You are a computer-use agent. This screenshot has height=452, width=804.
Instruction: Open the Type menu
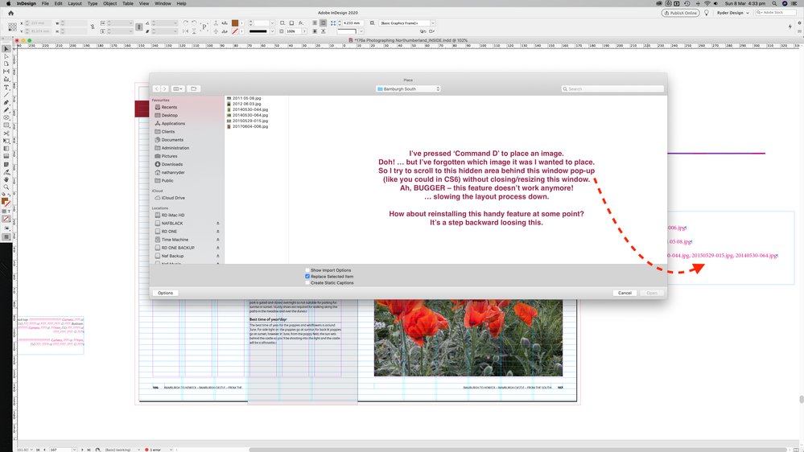pos(93,3)
